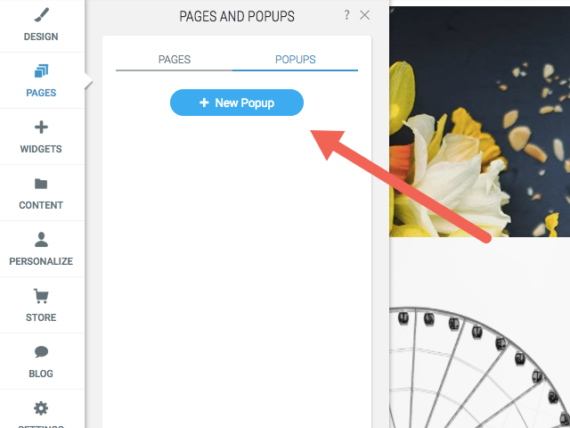
Task: Open the Blog speech bubble icon
Action: [x=41, y=352]
